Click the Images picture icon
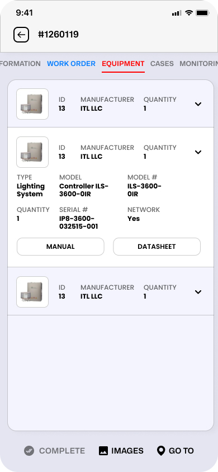The height and width of the screenshot is (472, 218). pyautogui.click(x=103, y=451)
